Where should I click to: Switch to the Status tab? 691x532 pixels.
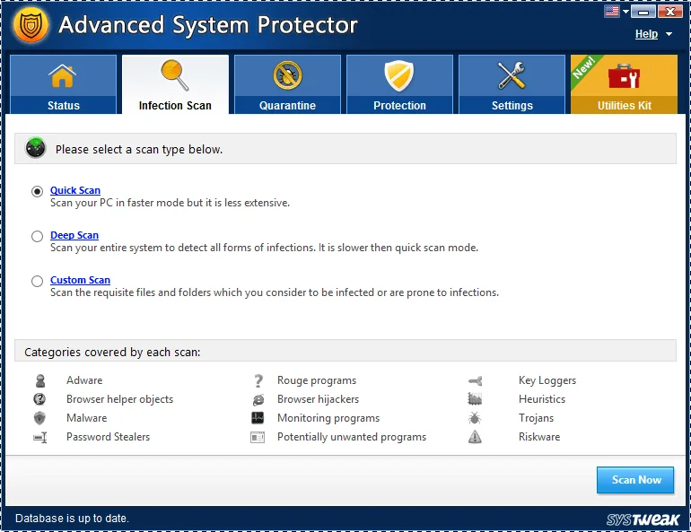point(63,84)
